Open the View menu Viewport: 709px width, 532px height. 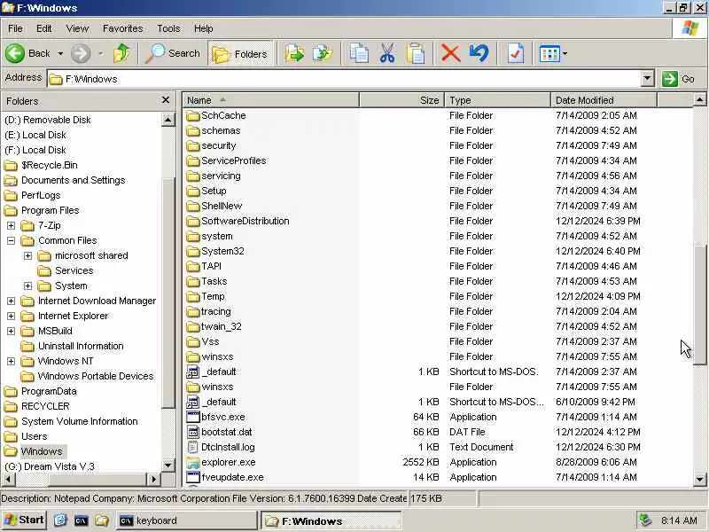point(77,28)
